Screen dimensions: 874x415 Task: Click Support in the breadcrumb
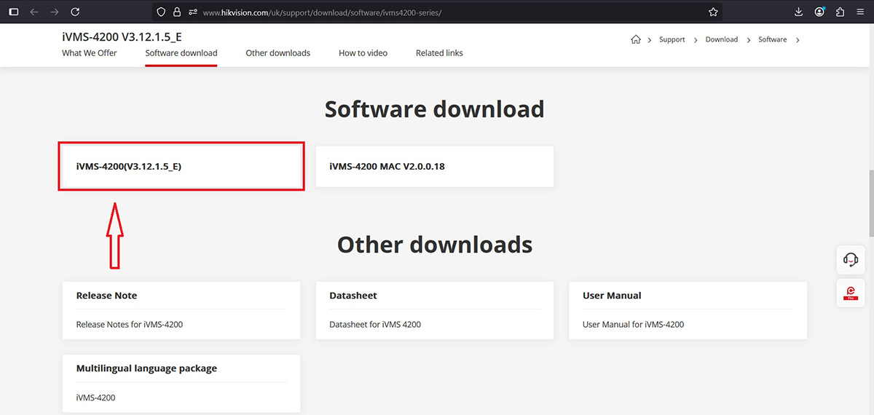point(672,39)
